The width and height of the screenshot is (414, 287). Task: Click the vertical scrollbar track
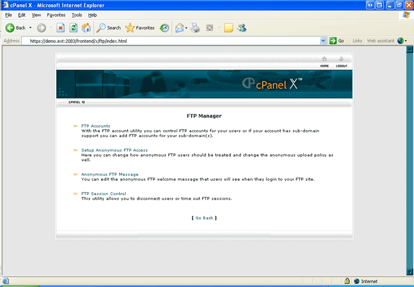[410, 161]
